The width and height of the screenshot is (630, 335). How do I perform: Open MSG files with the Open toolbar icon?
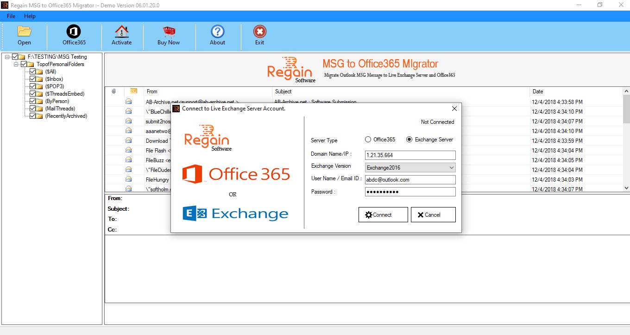(24, 31)
